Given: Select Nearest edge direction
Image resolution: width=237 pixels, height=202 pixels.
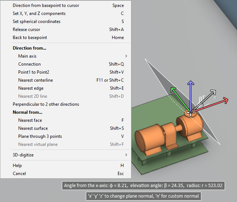Looking at the screenshot, I should tap(31, 88).
